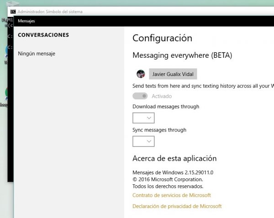Click the profile avatar picture

pos(141,74)
